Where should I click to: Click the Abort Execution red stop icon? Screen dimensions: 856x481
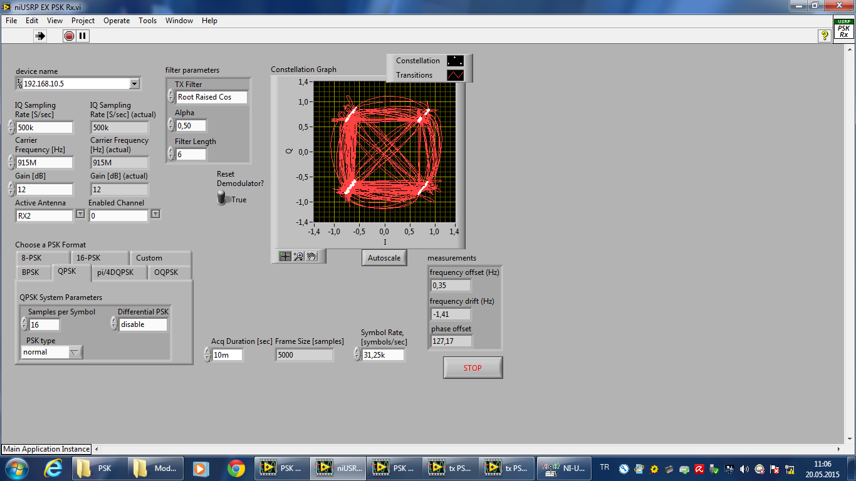(69, 36)
